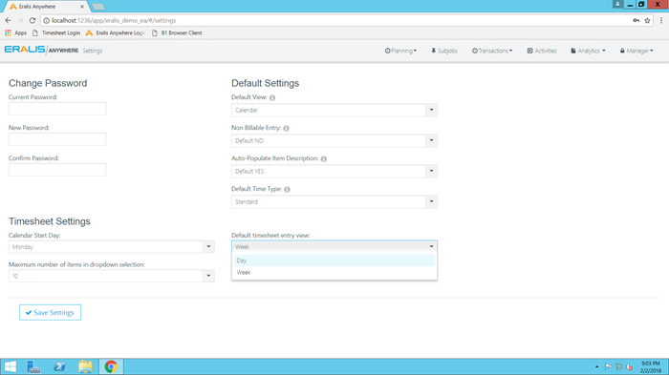Open the Subjobs page
The height and width of the screenshot is (375, 669).
tap(444, 51)
